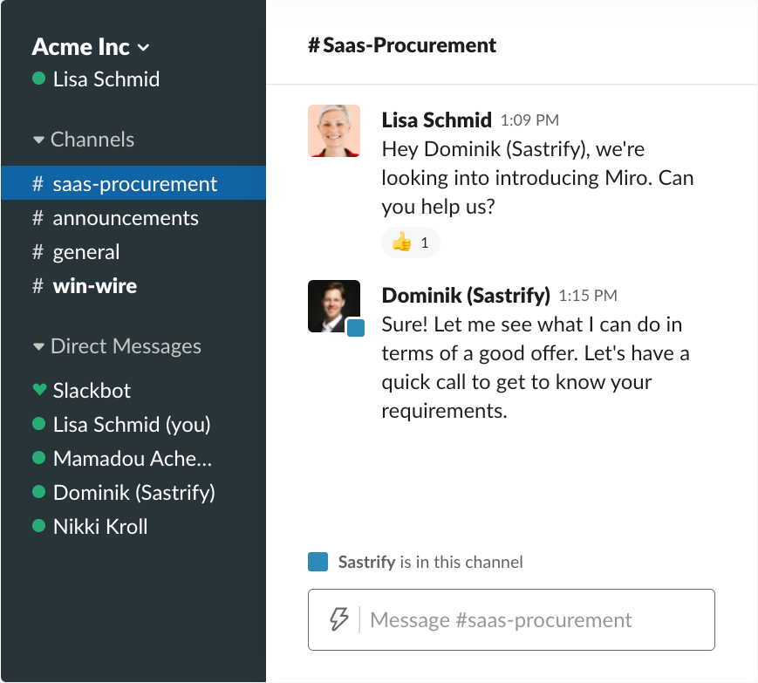The width and height of the screenshot is (758, 683).
Task: Click the #Saas-Procurement channel header title
Action: tap(402, 45)
